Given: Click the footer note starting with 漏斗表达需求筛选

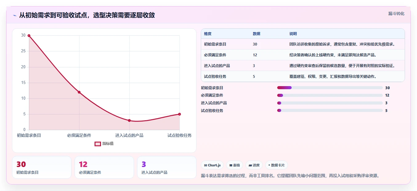Looking at the screenshot, I should coord(290,176).
